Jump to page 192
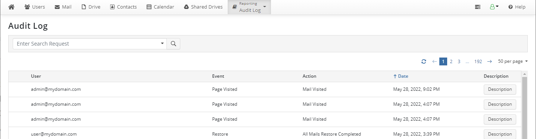Viewport: 536px width, 139px height. [478, 61]
